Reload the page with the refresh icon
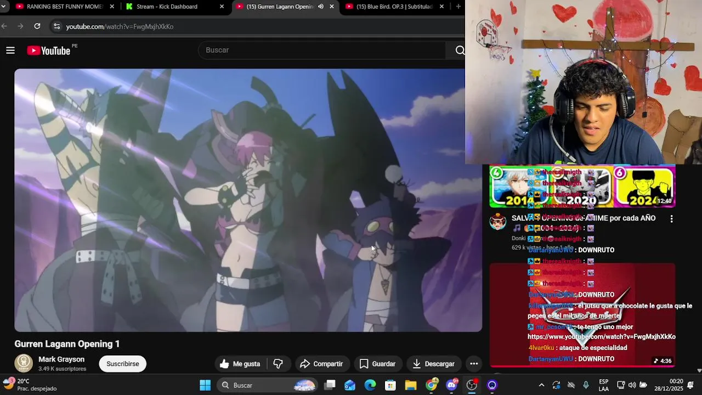This screenshot has height=395, width=702. [x=37, y=26]
